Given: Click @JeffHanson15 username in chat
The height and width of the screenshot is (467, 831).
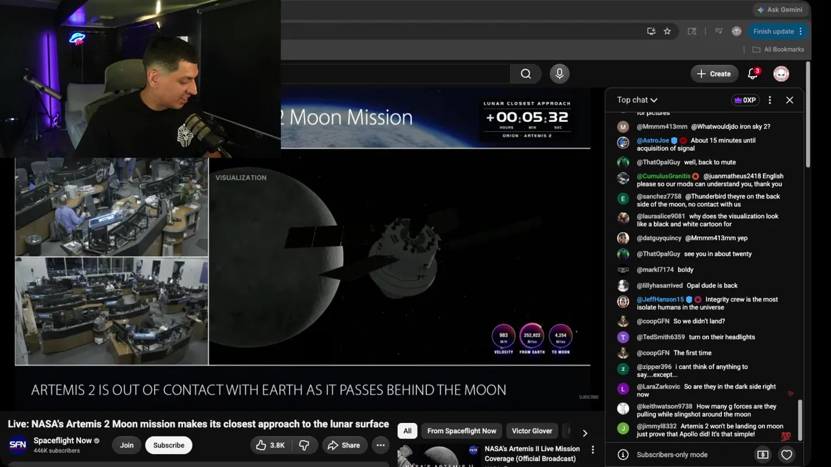Looking at the screenshot, I should [660, 300].
